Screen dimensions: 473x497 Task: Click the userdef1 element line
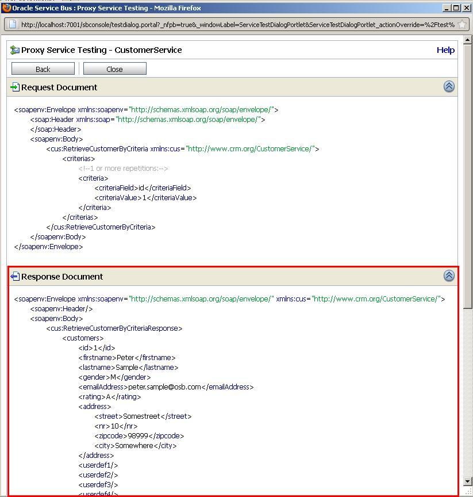(x=98, y=465)
